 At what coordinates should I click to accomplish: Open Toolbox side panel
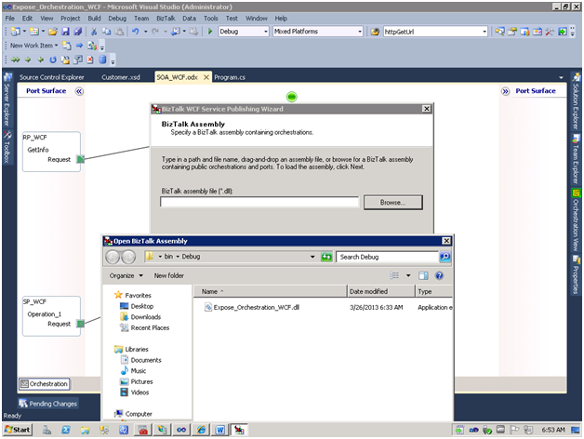pyautogui.click(x=7, y=147)
